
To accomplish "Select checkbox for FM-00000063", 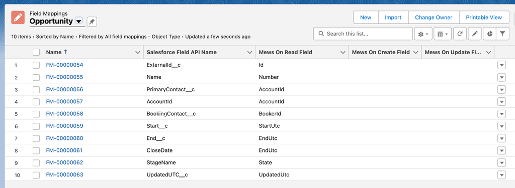I will pos(36,175).
